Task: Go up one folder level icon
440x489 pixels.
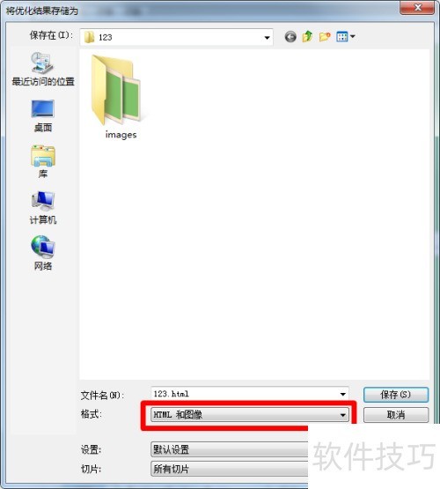Action: 307,37
